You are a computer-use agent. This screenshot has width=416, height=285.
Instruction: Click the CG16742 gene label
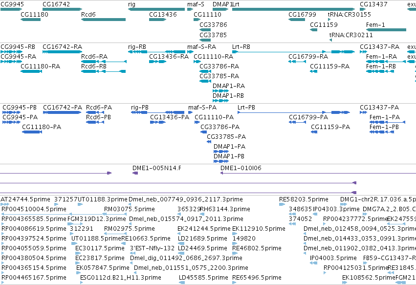[56, 4]
